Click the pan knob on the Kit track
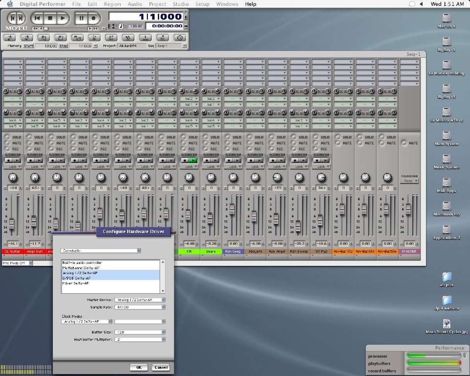The image size is (470, 376). [x=189, y=178]
